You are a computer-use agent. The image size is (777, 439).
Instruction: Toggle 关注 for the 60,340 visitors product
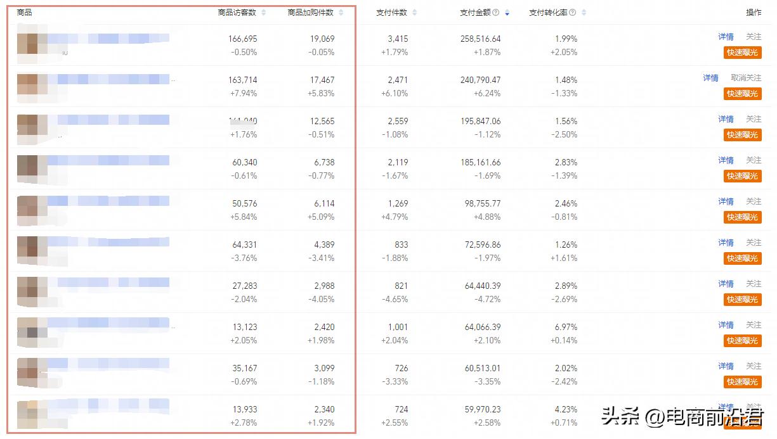click(754, 160)
